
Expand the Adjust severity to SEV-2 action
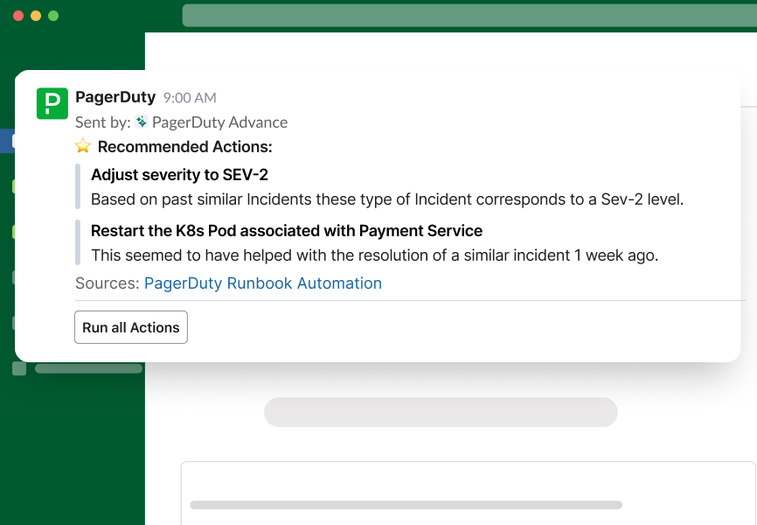point(179,174)
